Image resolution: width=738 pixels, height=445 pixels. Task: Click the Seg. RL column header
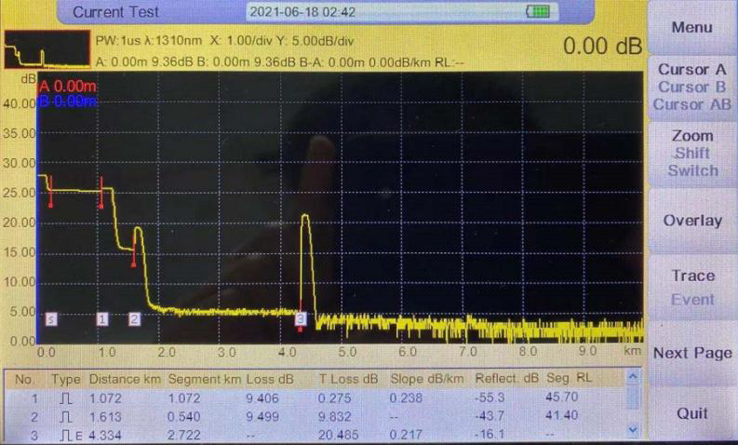coord(569,378)
